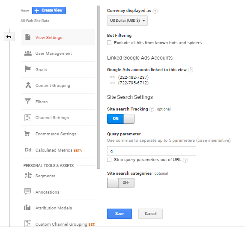Image resolution: width=245 pixels, height=227 pixels.
Task: Open the US Dollar currency dropdown
Action: [127, 21]
